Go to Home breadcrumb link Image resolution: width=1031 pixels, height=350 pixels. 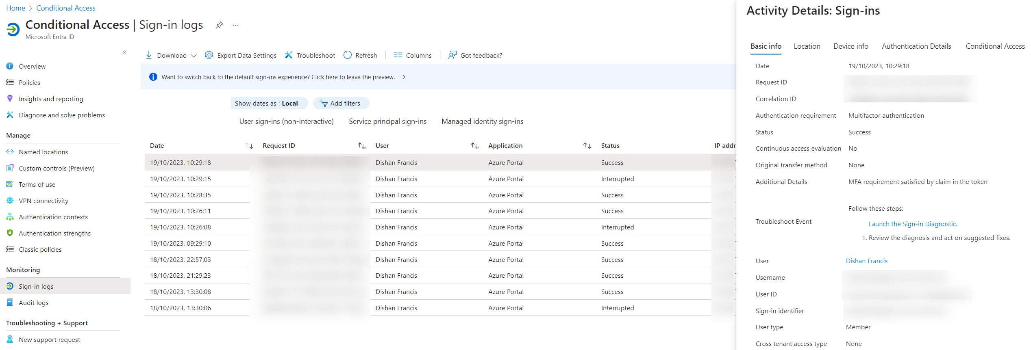coord(15,8)
